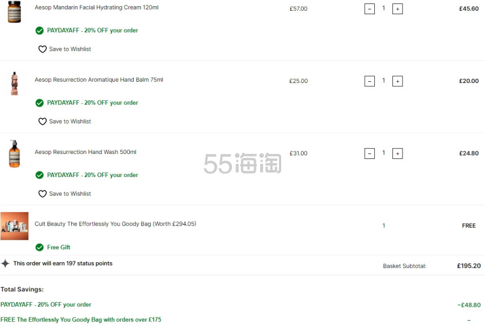Decrease quantity of Aesop Resurrection Hand Wash
Viewport: 485px width, 327px height.
click(370, 153)
